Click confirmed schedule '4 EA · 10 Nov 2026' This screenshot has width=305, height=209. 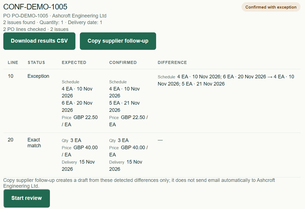(x=124, y=92)
